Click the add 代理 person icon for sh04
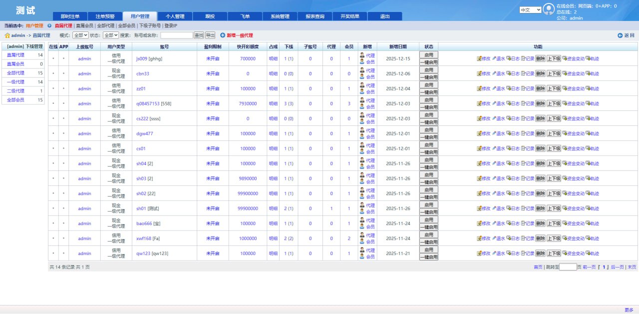The height and width of the screenshot is (314, 639). [362, 160]
